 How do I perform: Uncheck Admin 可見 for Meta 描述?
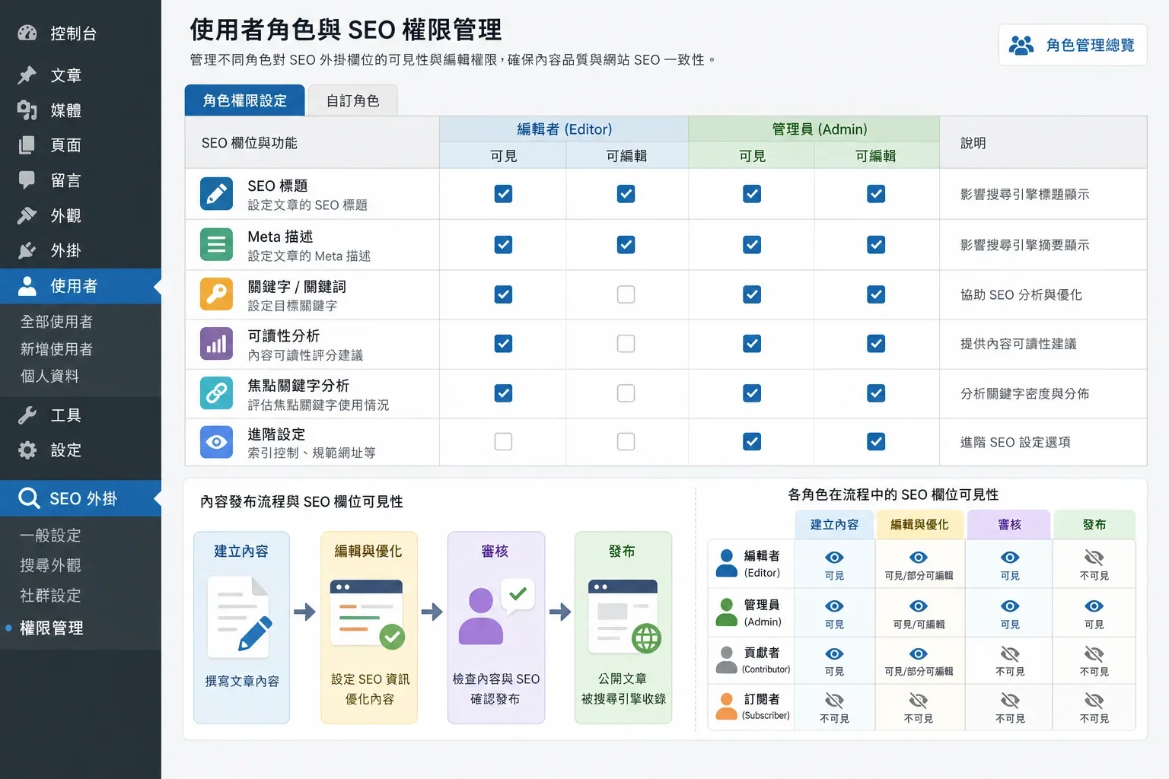[752, 245]
